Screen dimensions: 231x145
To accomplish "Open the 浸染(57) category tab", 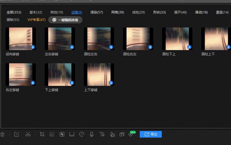I will click(97, 12).
